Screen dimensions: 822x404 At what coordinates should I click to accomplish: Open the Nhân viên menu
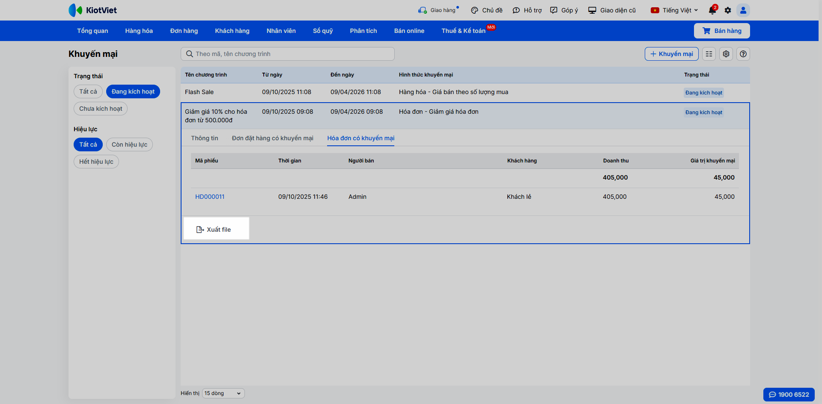pos(281,31)
